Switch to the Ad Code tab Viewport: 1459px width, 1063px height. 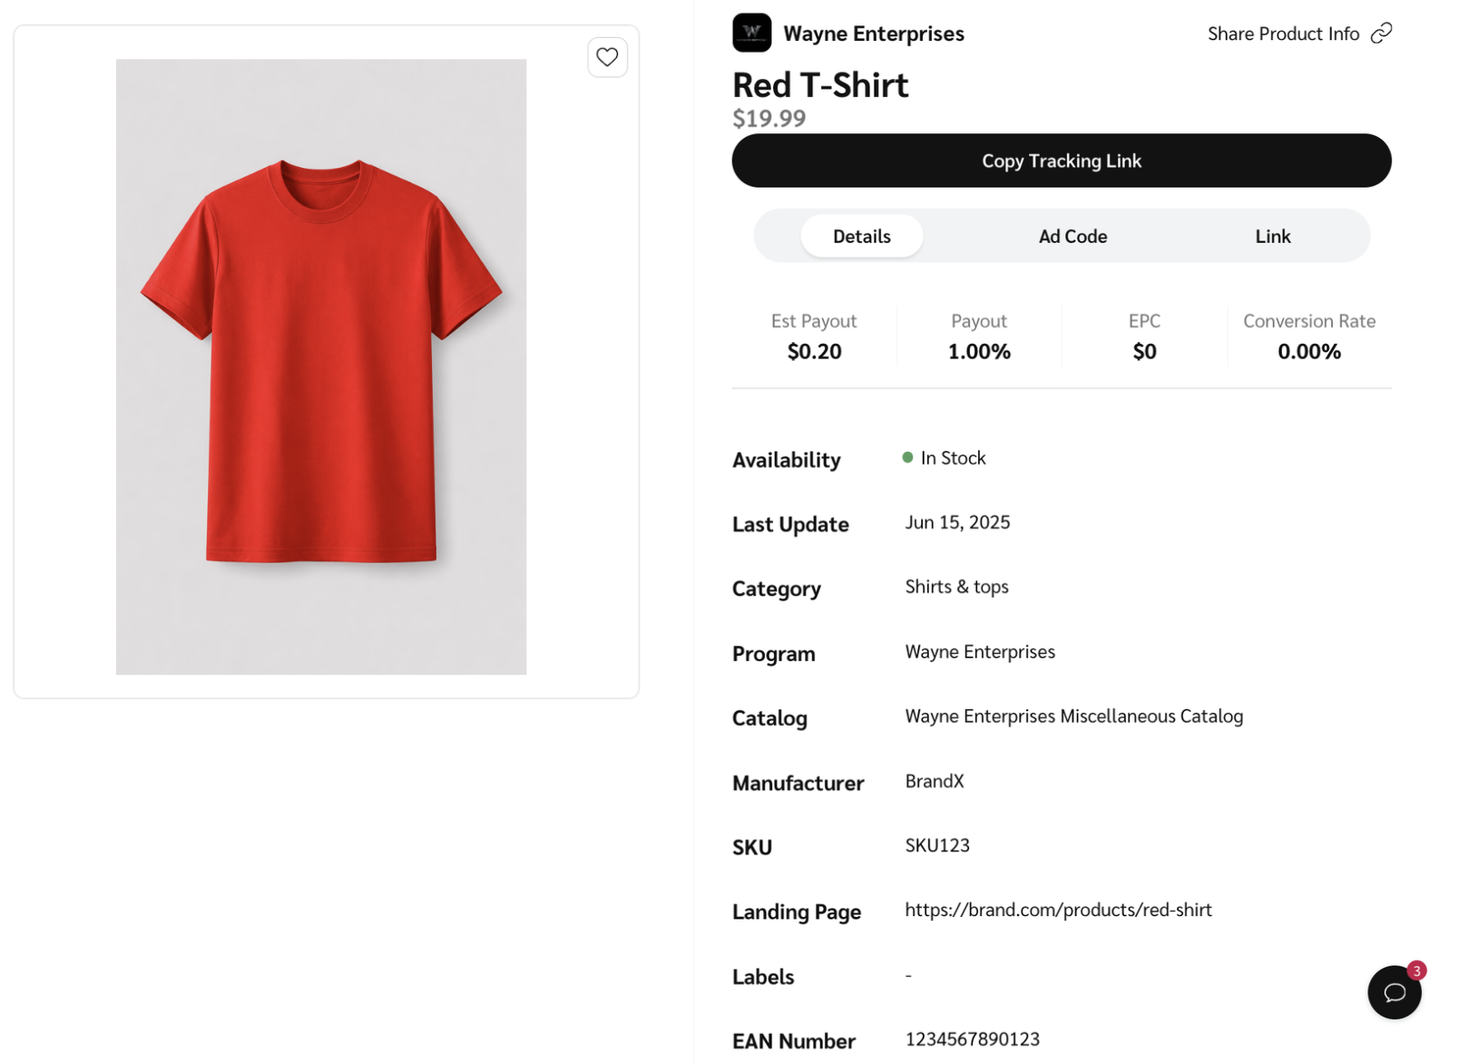coord(1072,236)
